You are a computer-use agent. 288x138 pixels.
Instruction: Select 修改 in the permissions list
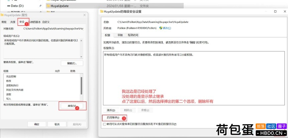pos(9,81)
